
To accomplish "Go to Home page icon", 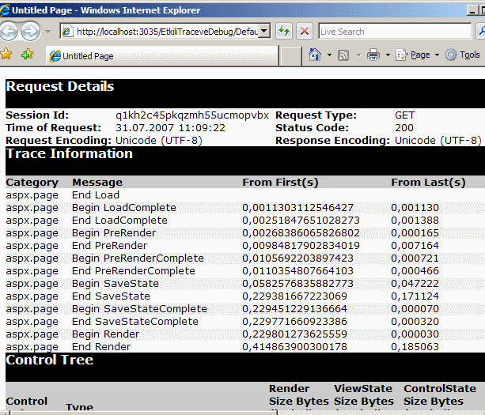I will [x=314, y=55].
